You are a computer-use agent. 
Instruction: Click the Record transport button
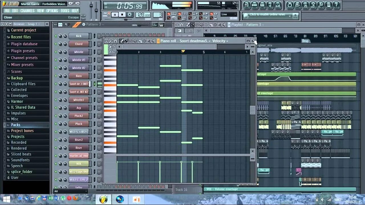(130, 15)
